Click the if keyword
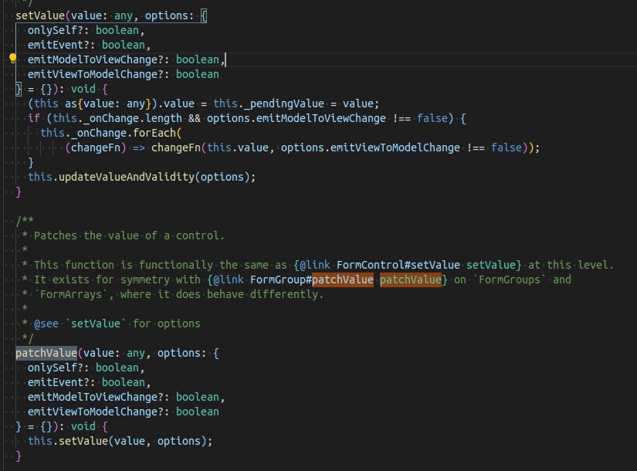 pos(34,118)
